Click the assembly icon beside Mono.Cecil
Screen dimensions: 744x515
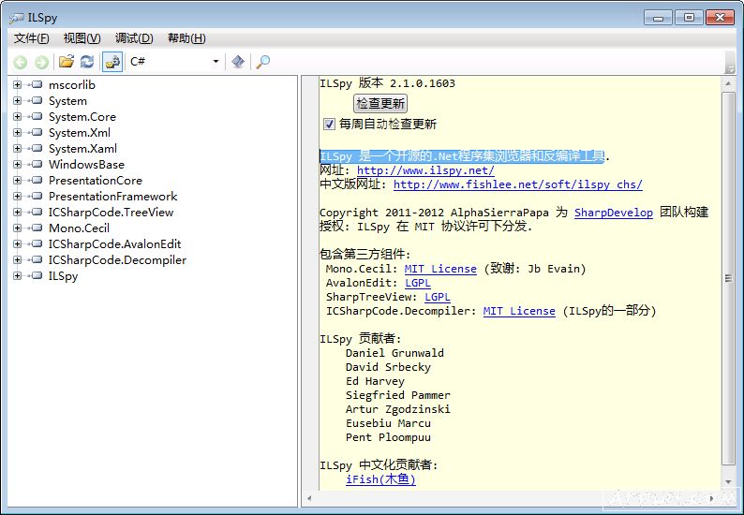point(36,228)
